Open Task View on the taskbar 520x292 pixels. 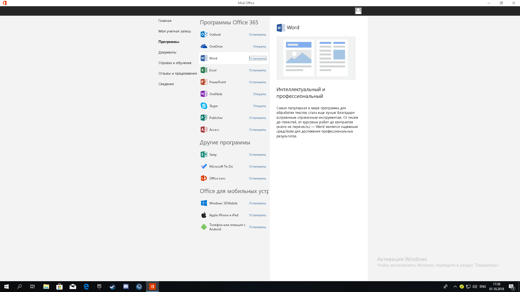(x=32, y=287)
